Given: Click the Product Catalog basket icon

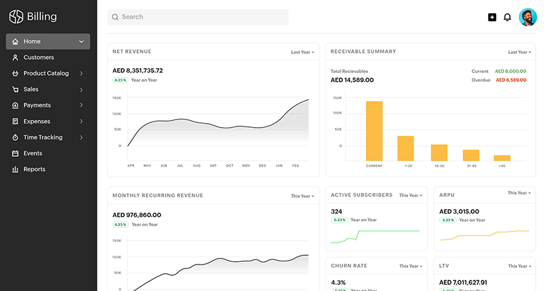Looking at the screenshot, I should pos(15,73).
